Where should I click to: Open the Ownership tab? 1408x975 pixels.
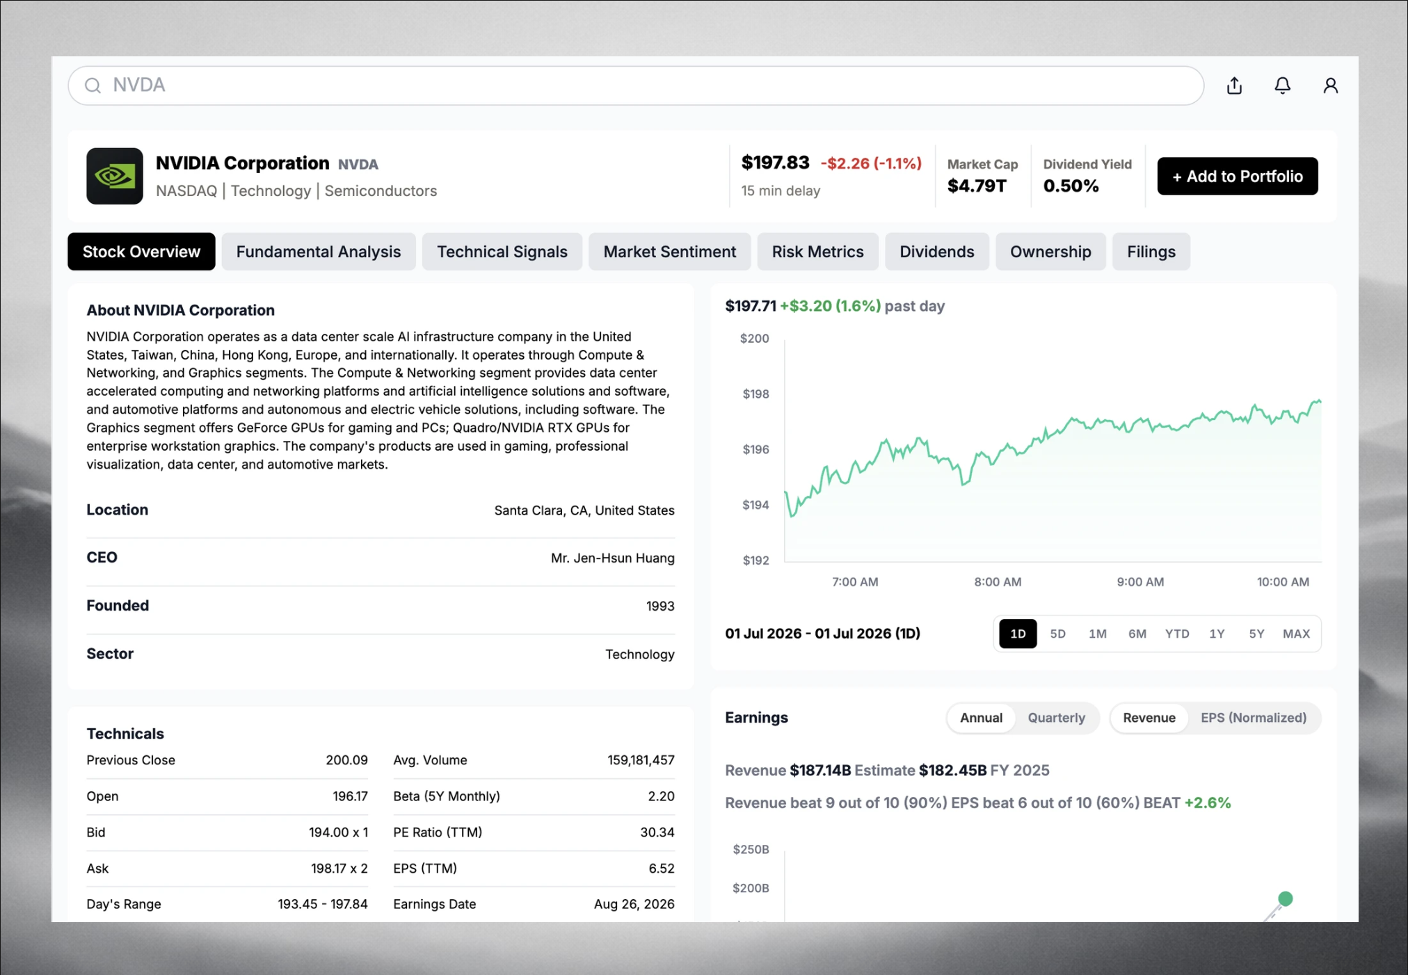click(x=1050, y=252)
